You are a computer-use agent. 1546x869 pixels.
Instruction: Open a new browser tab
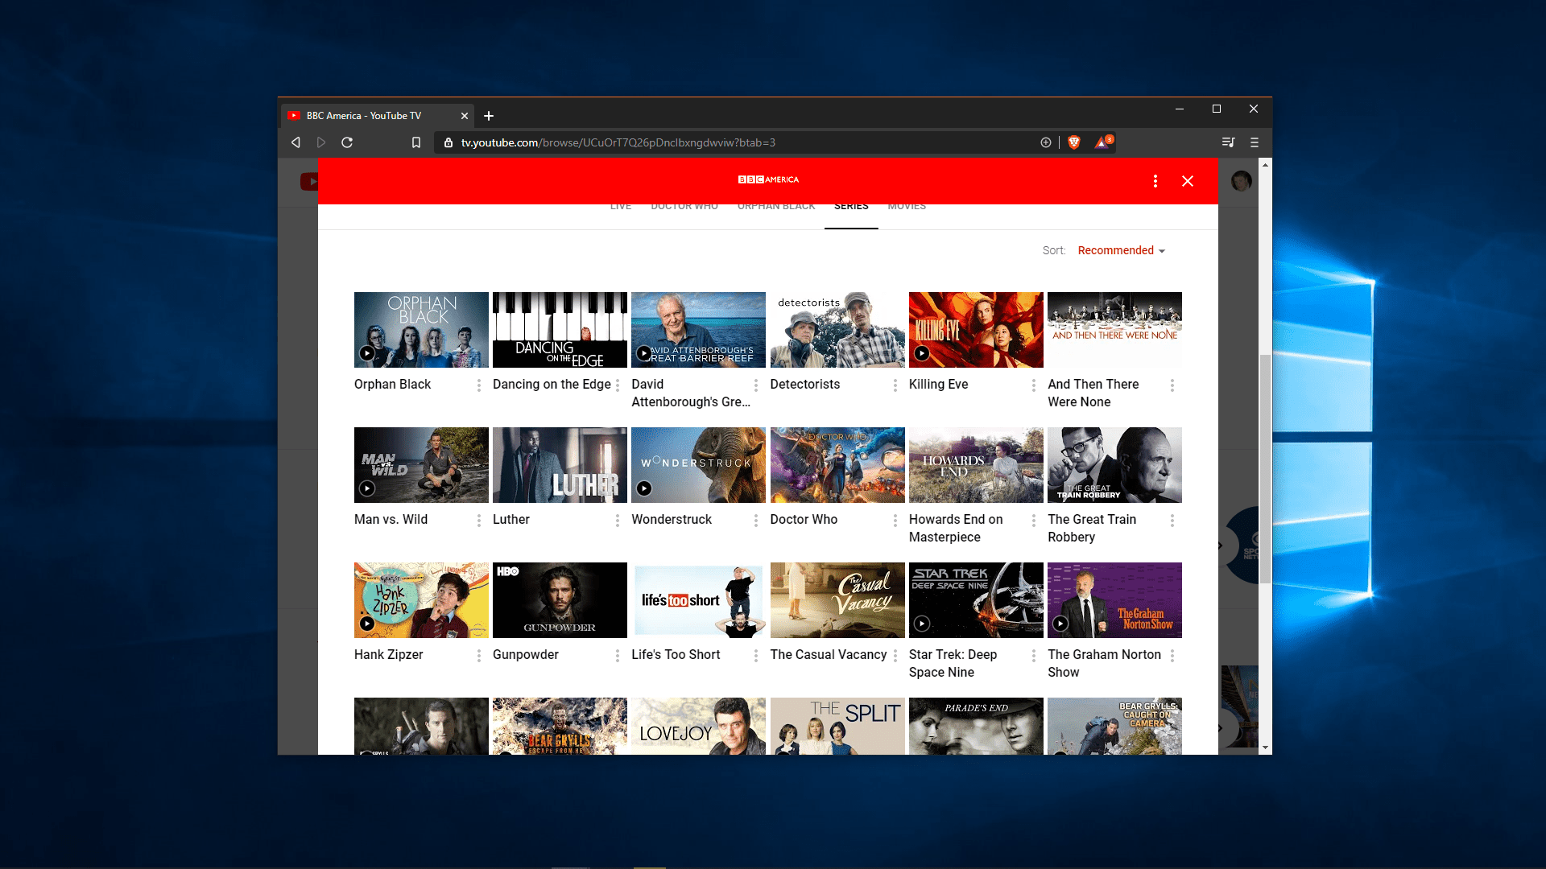pyautogui.click(x=489, y=116)
